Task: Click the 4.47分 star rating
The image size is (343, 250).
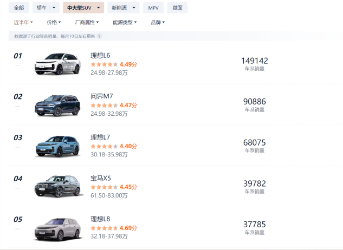Action: (x=114, y=106)
